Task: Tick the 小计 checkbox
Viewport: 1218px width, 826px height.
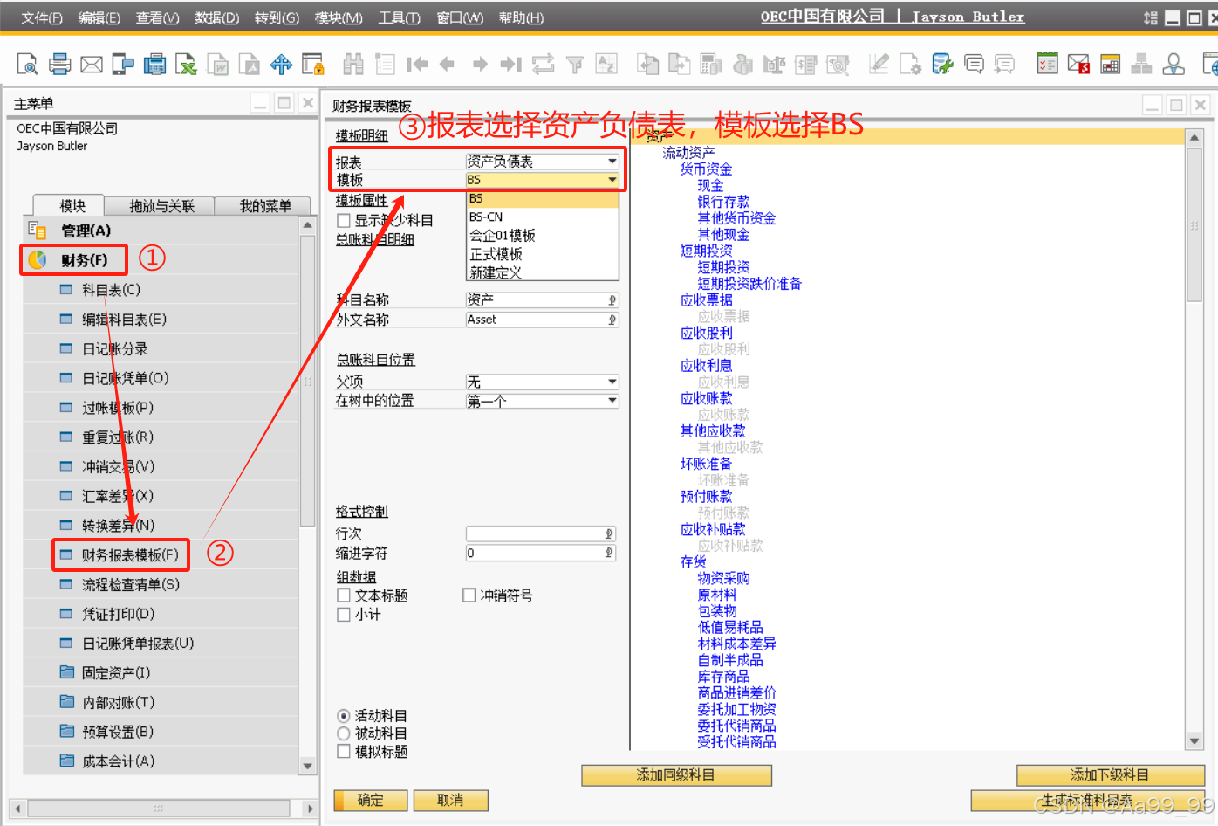Action: pos(344,615)
